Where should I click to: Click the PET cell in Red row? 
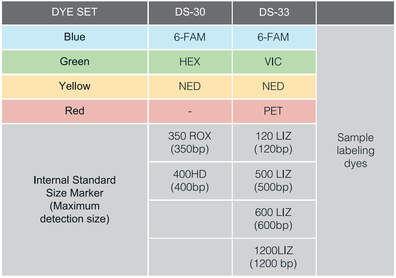click(x=273, y=111)
